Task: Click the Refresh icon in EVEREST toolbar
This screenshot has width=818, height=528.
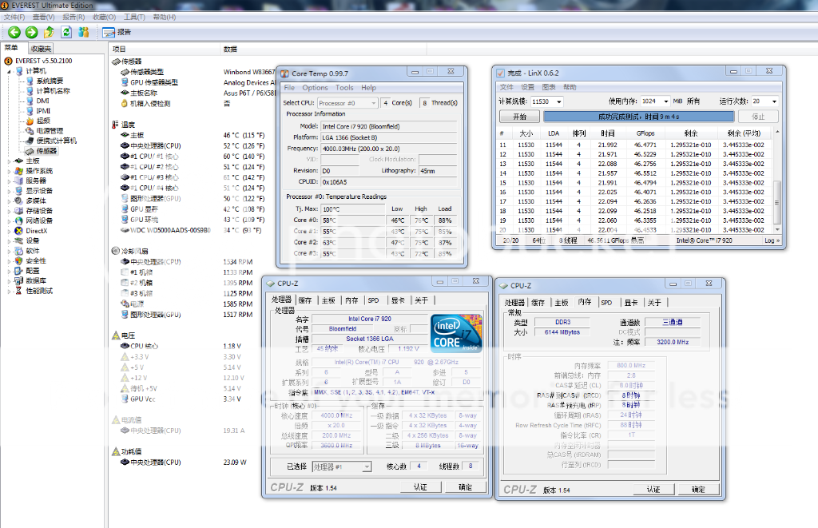Action: [x=66, y=32]
